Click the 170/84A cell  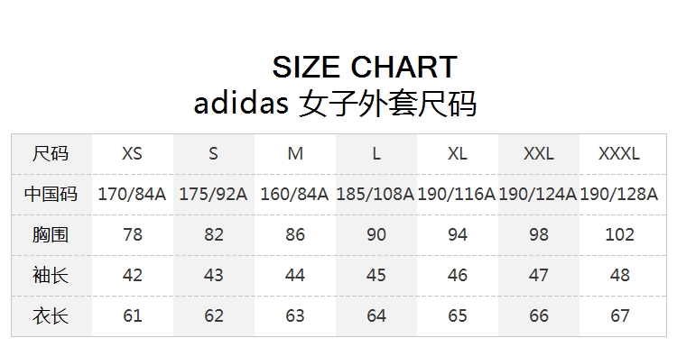click(132, 194)
